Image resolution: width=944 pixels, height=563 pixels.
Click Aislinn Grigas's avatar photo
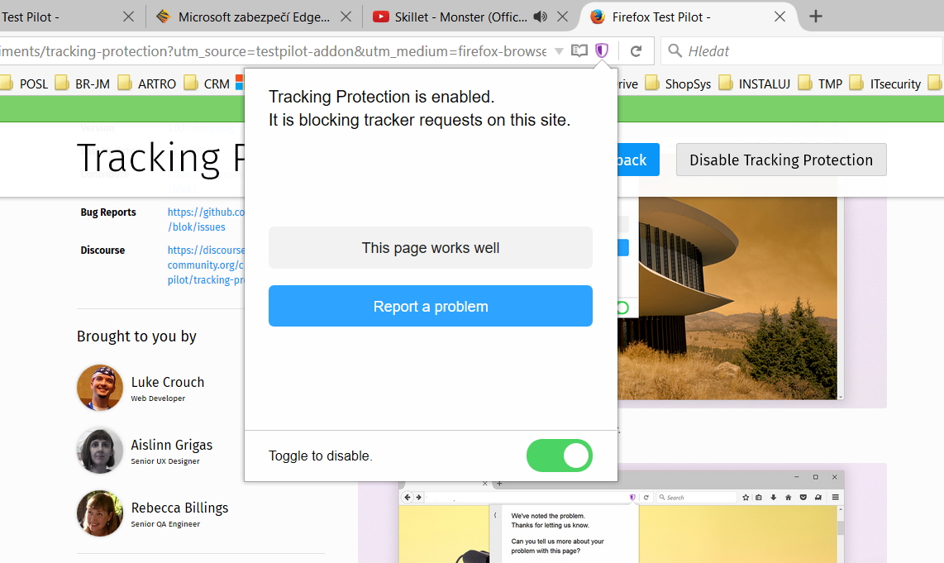pyautogui.click(x=100, y=451)
